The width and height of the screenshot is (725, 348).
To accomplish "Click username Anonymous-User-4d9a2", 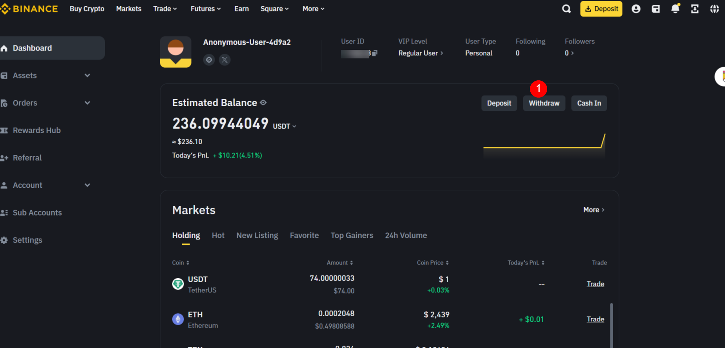I will pos(247,42).
